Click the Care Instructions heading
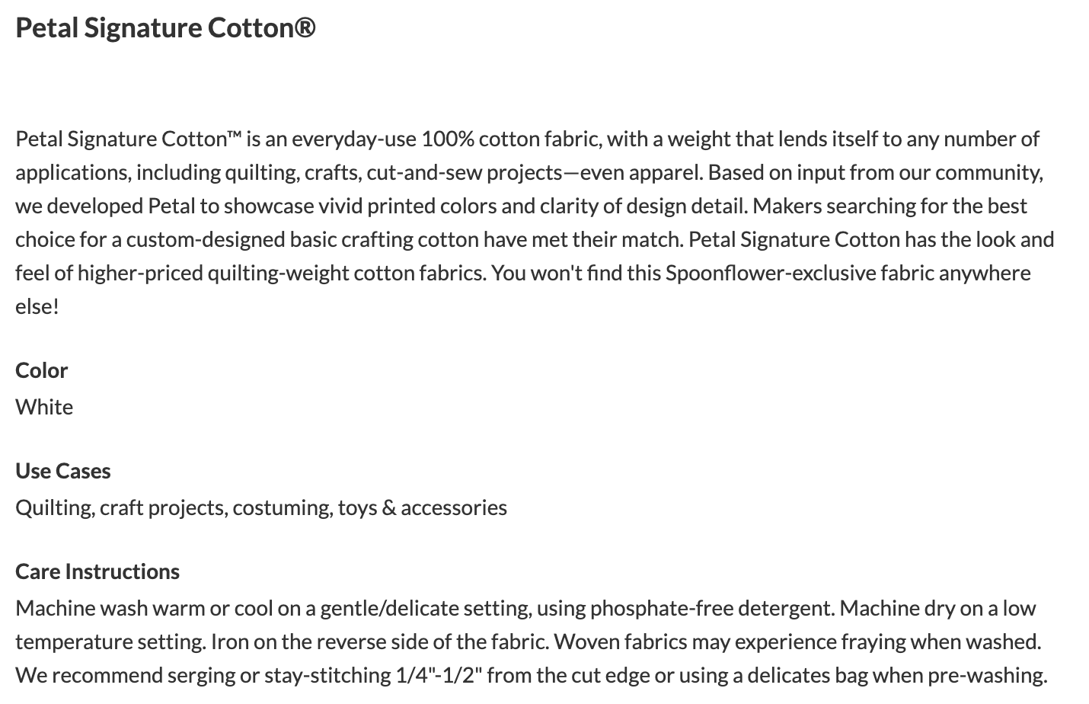The image size is (1089, 704). click(97, 571)
